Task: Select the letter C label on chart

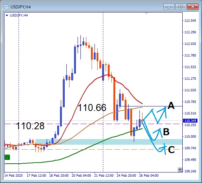Action: (x=171, y=150)
